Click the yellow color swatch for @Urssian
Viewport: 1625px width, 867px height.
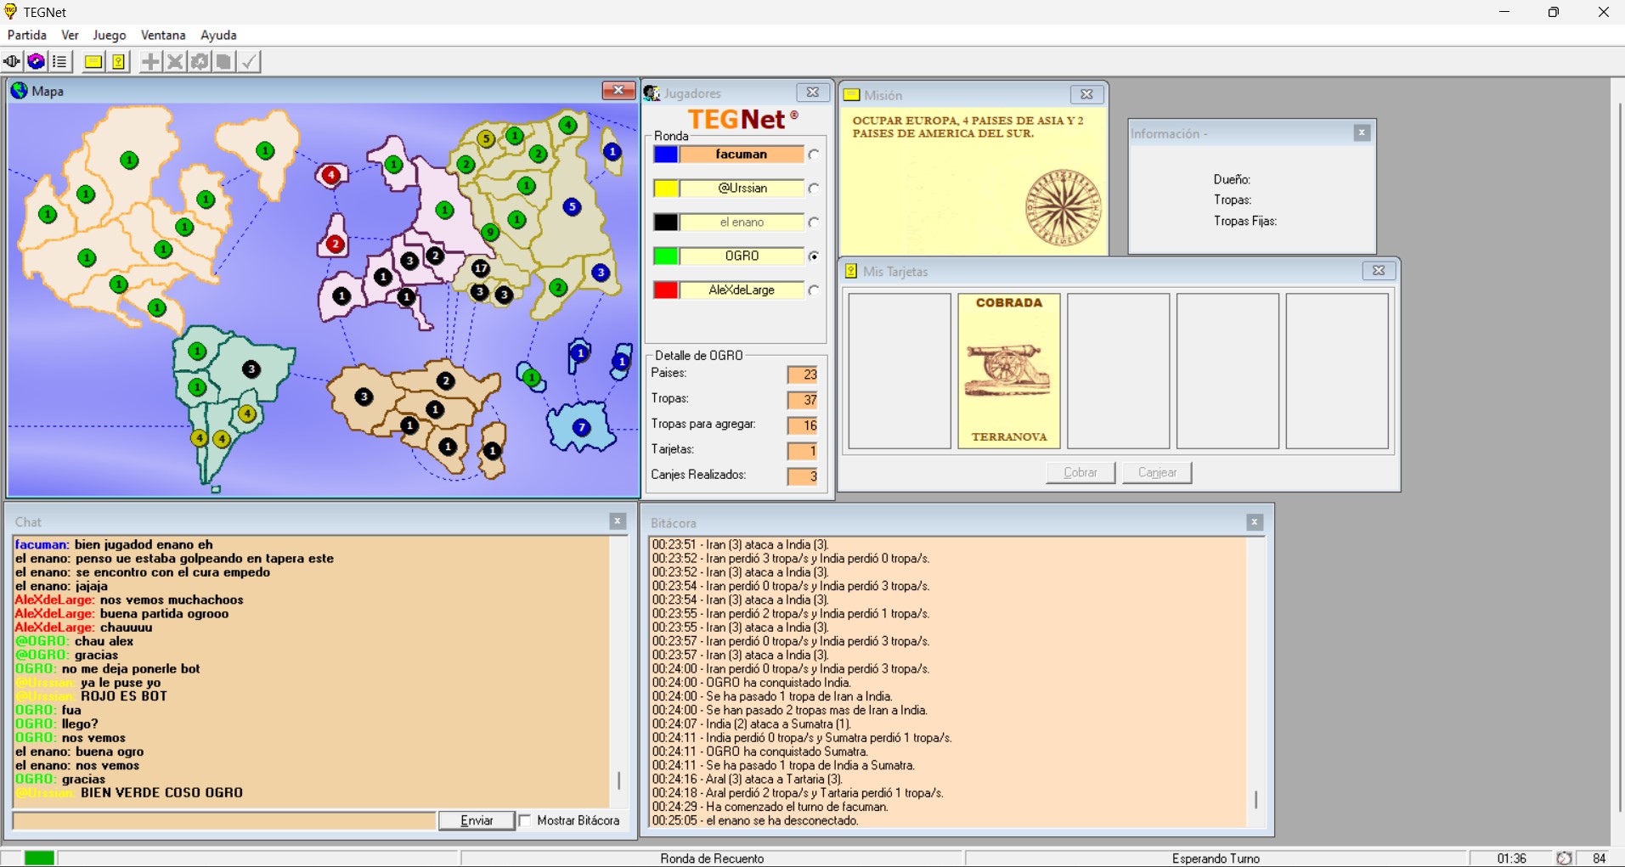(x=665, y=189)
